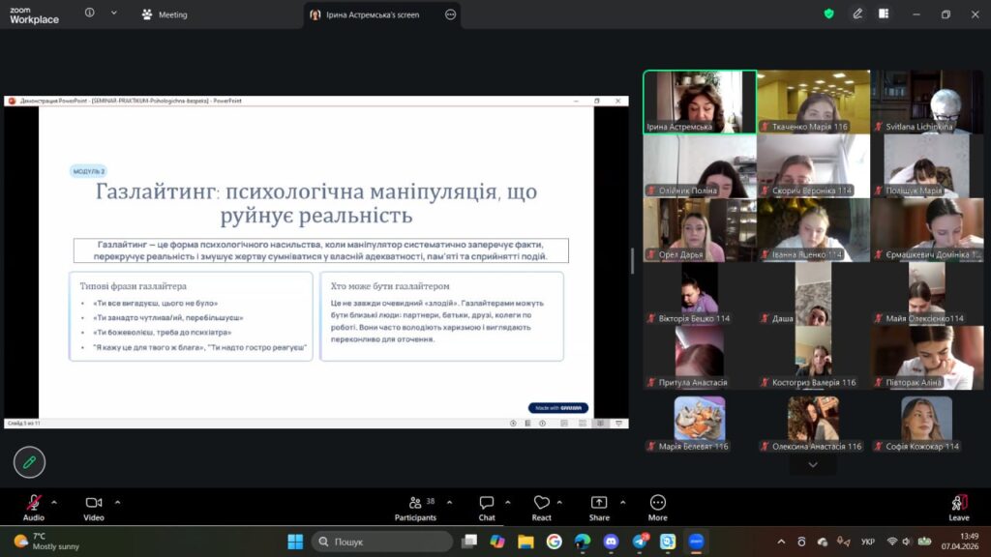Select Ірина Астремська's video thumbnail
This screenshot has width=991, height=557.
pos(700,102)
